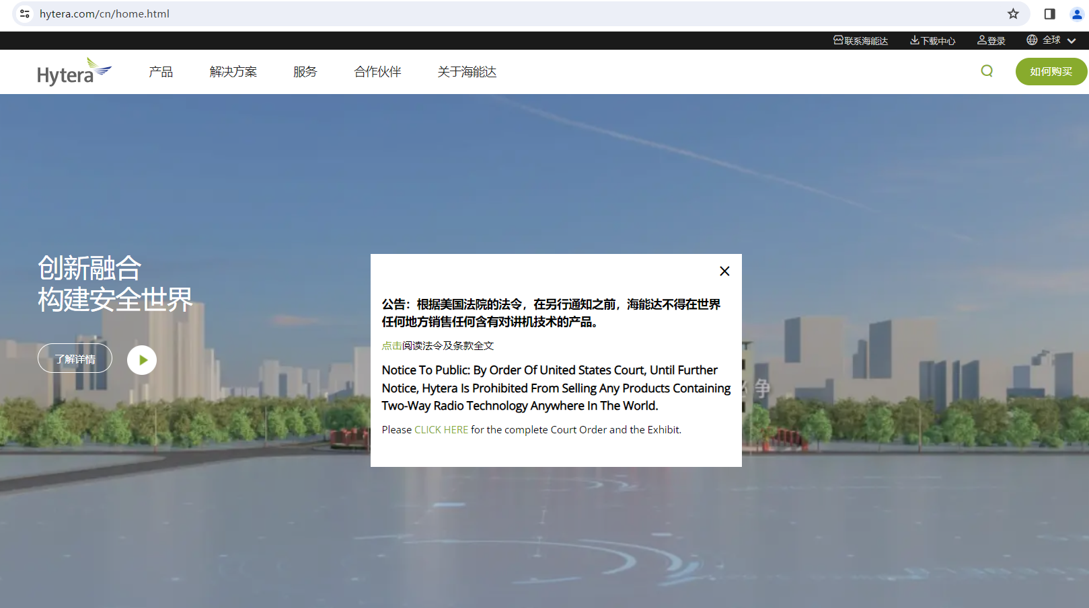The width and height of the screenshot is (1089, 608).
Task: Open the Chrome profile avatar
Action: tap(1077, 13)
